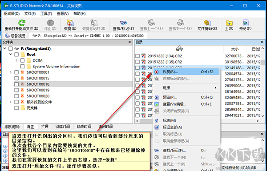This screenshot has height=171, width=267.
Task: Click the device view (设备视图) tab icon
Action: (x=7, y=36)
